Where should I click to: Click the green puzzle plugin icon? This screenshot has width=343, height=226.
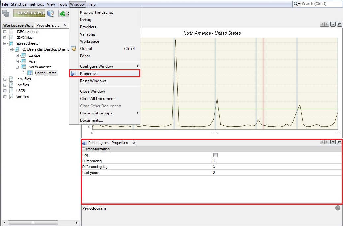[62, 13]
